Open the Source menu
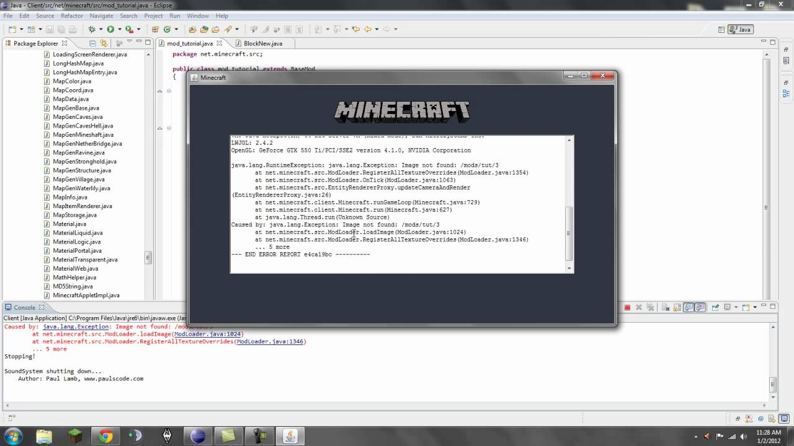 (x=45, y=15)
